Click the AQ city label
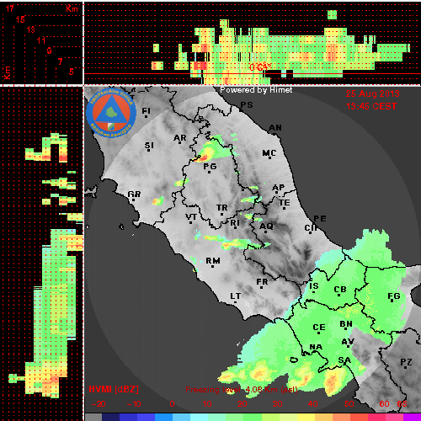421x421 pixels. pos(266,226)
